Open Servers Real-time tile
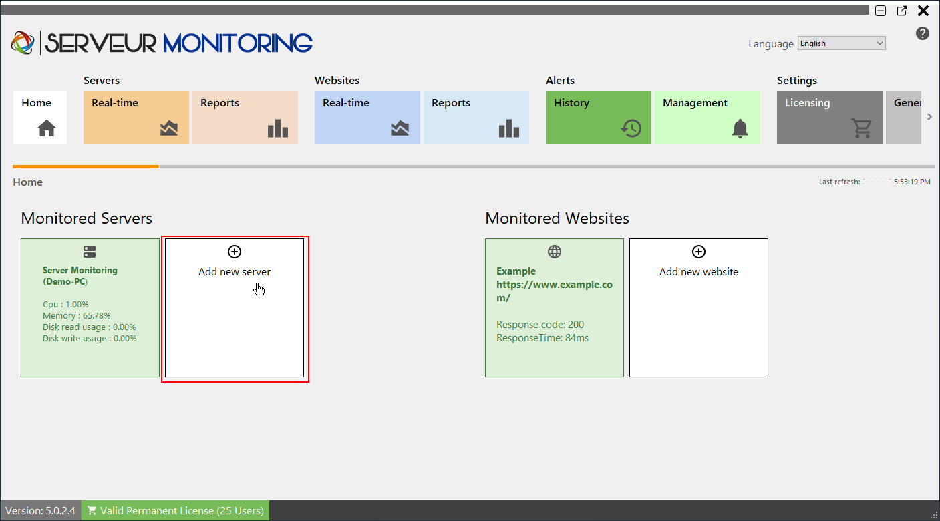This screenshot has height=521, width=940. tap(136, 118)
